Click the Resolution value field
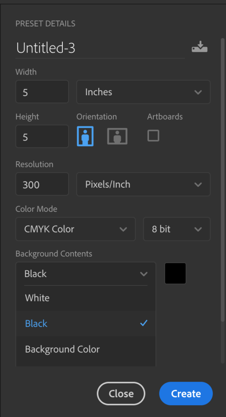Screen dimensions: 226x417 (42, 184)
